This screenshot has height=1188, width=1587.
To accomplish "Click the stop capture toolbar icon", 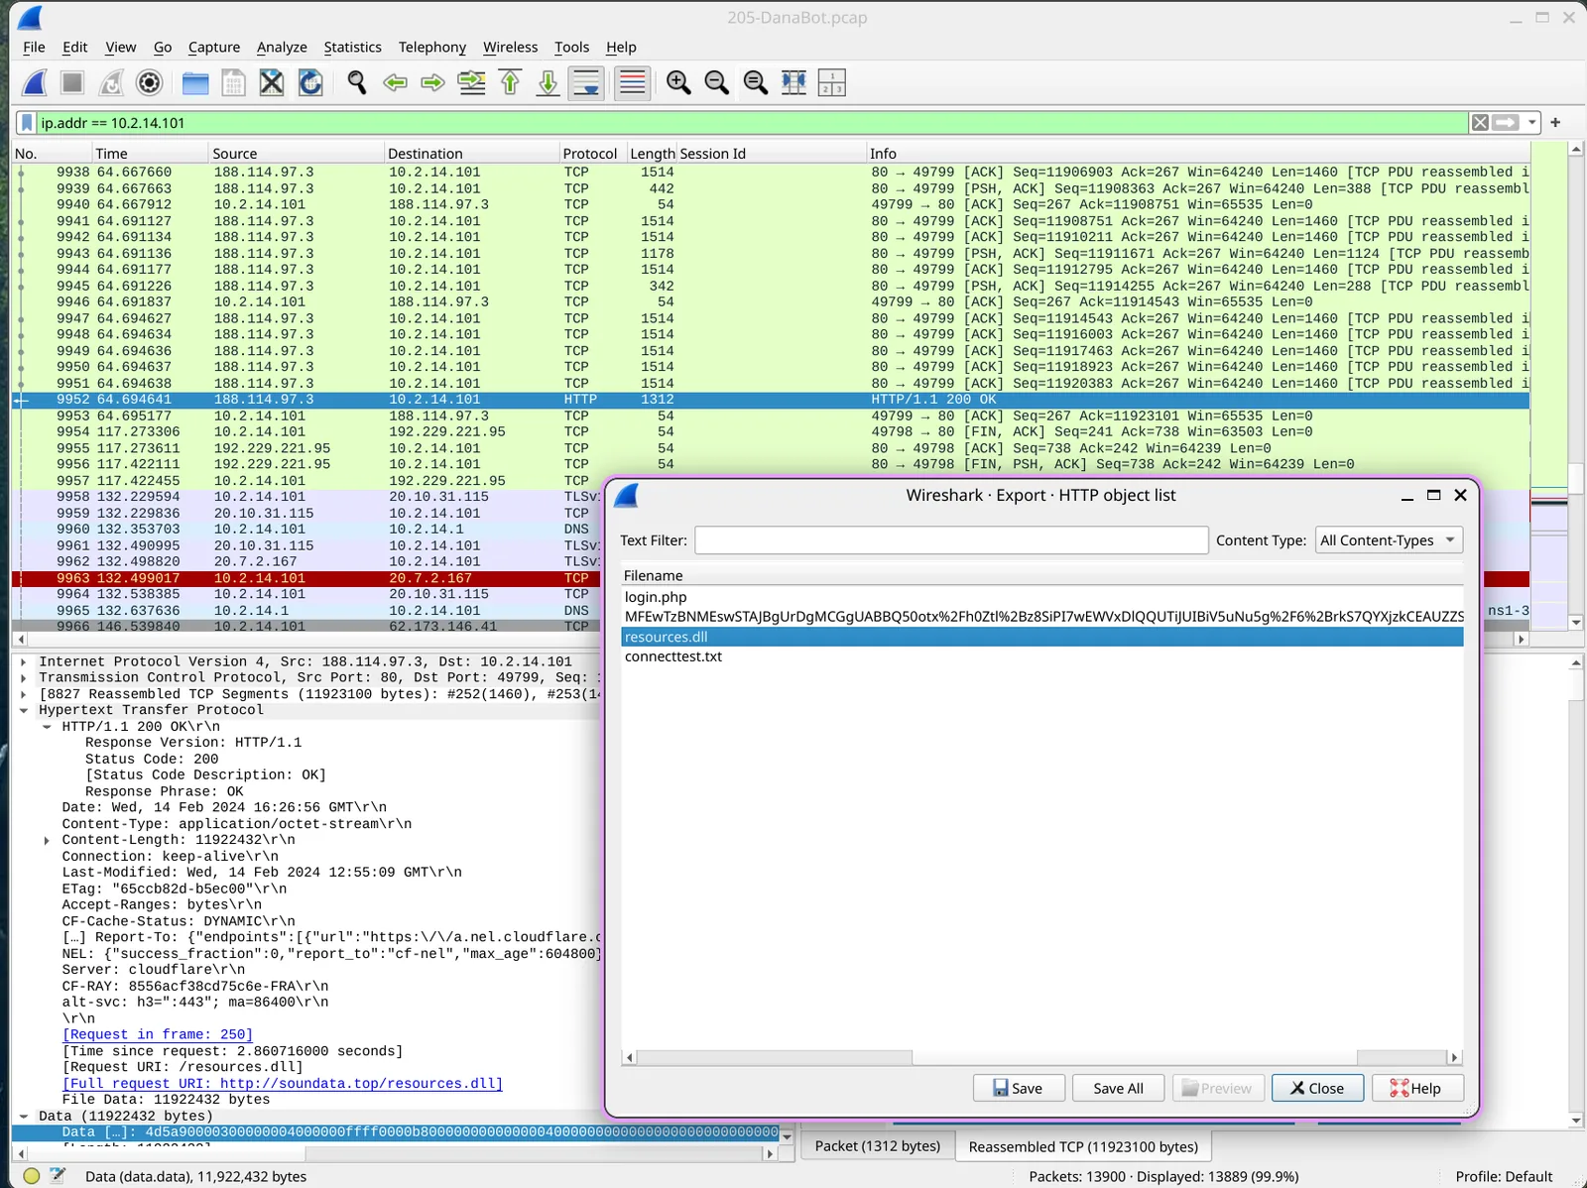I will 72,83.
